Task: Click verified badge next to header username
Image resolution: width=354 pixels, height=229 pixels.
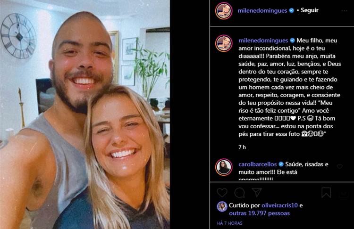Action: (292, 10)
